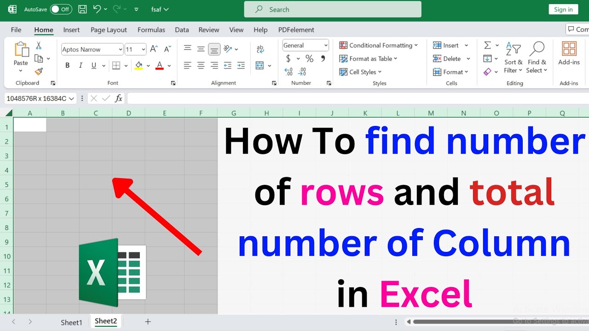Viewport: 589px width, 331px height.
Task: Apply borders using the Borders icon
Action: coord(116,65)
